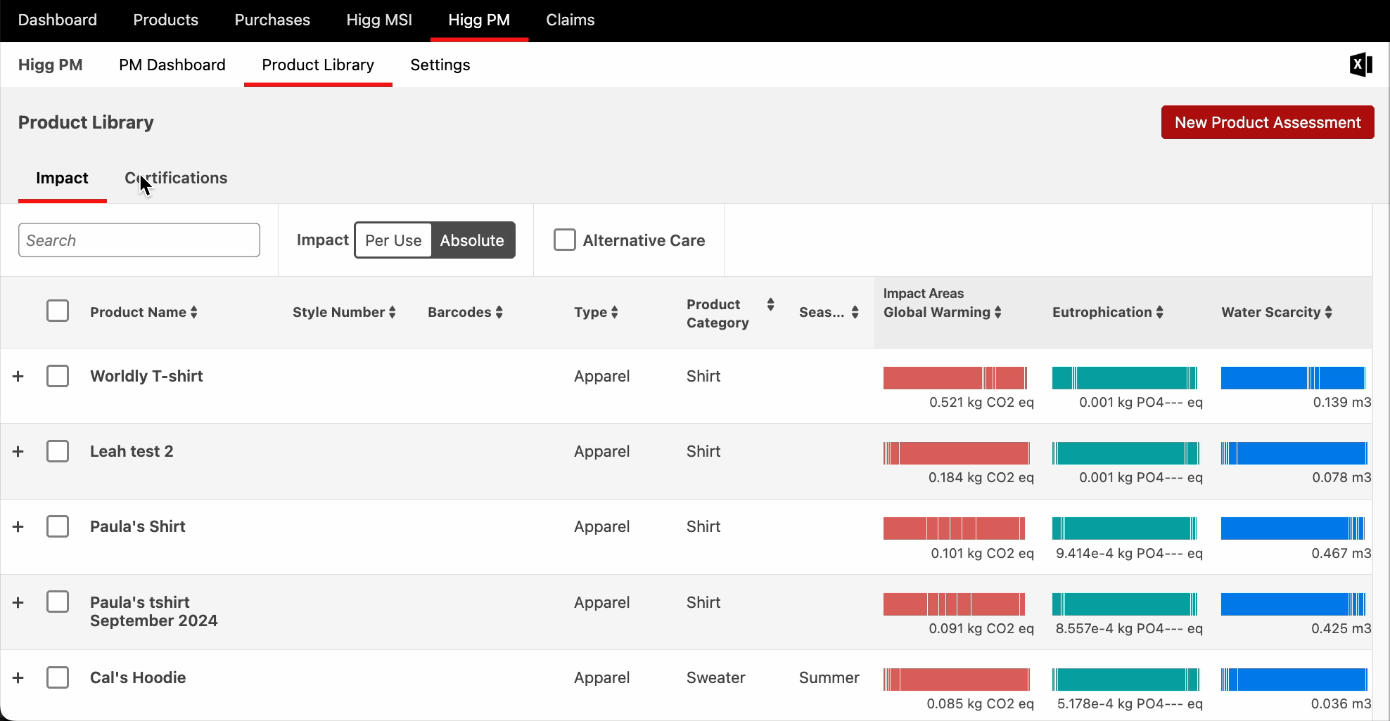This screenshot has height=721, width=1390.
Task: Sort by Type column arrows
Action: (x=615, y=312)
